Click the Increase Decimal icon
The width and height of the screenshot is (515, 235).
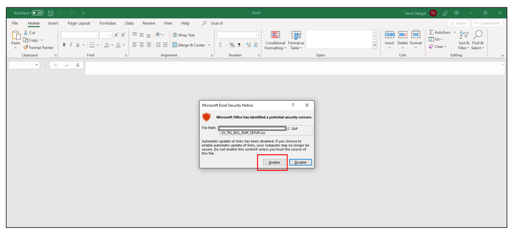[x=248, y=45]
